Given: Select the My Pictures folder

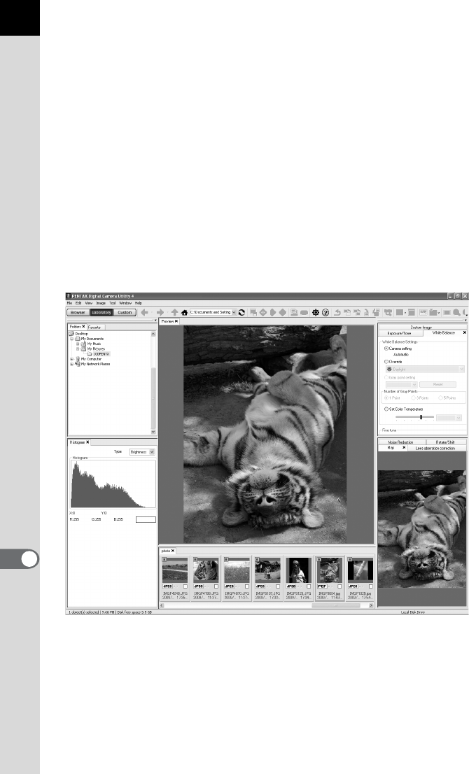Looking at the screenshot, I should 97,349.
